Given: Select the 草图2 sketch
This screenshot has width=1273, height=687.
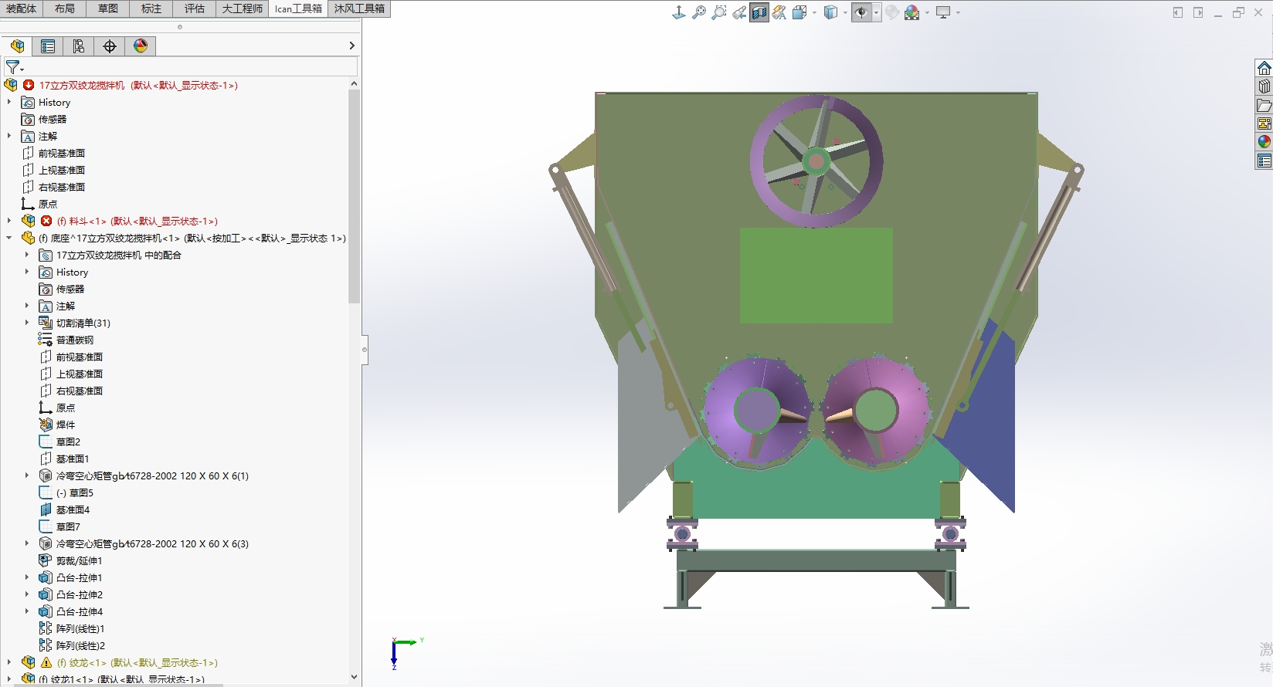Looking at the screenshot, I should [68, 442].
